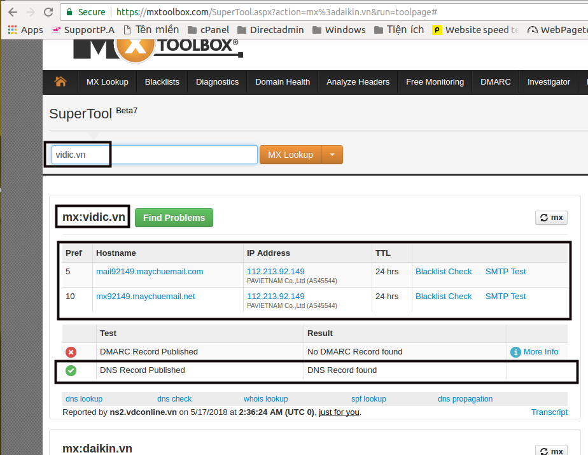This screenshot has height=455, width=588.
Task: Expand the MX Lookup dropdown arrow
Action: pos(332,155)
